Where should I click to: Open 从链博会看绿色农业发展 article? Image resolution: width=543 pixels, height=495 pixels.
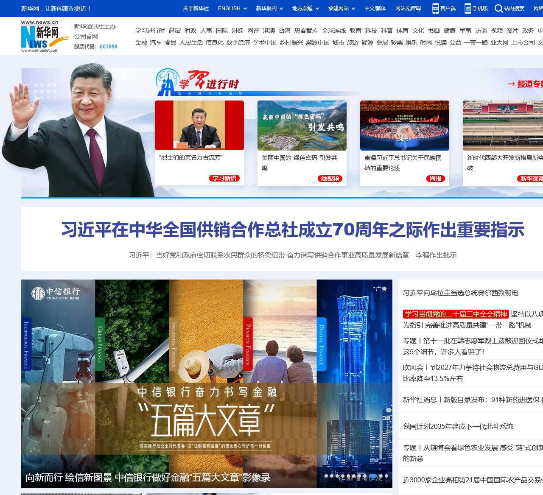pyautogui.click(x=473, y=453)
